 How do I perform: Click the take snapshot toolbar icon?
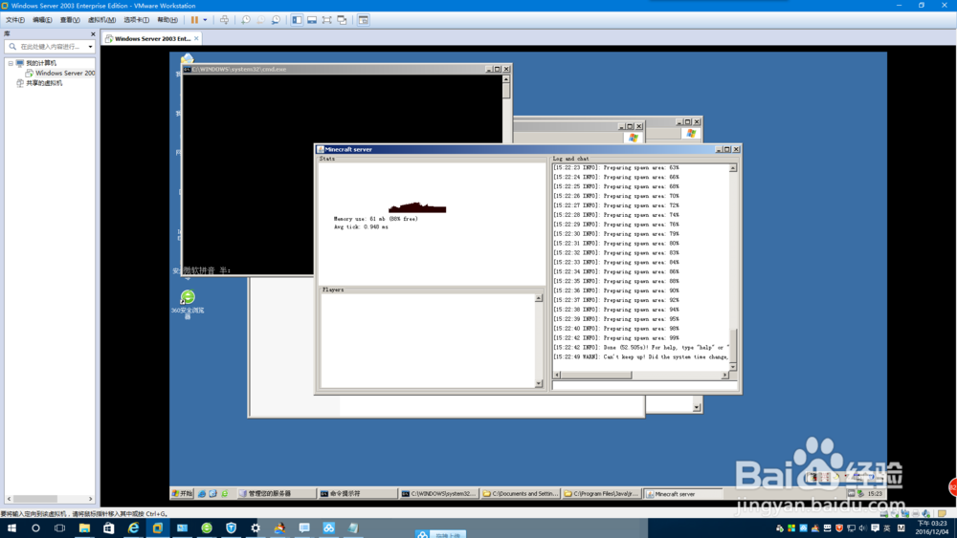click(245, 20)
